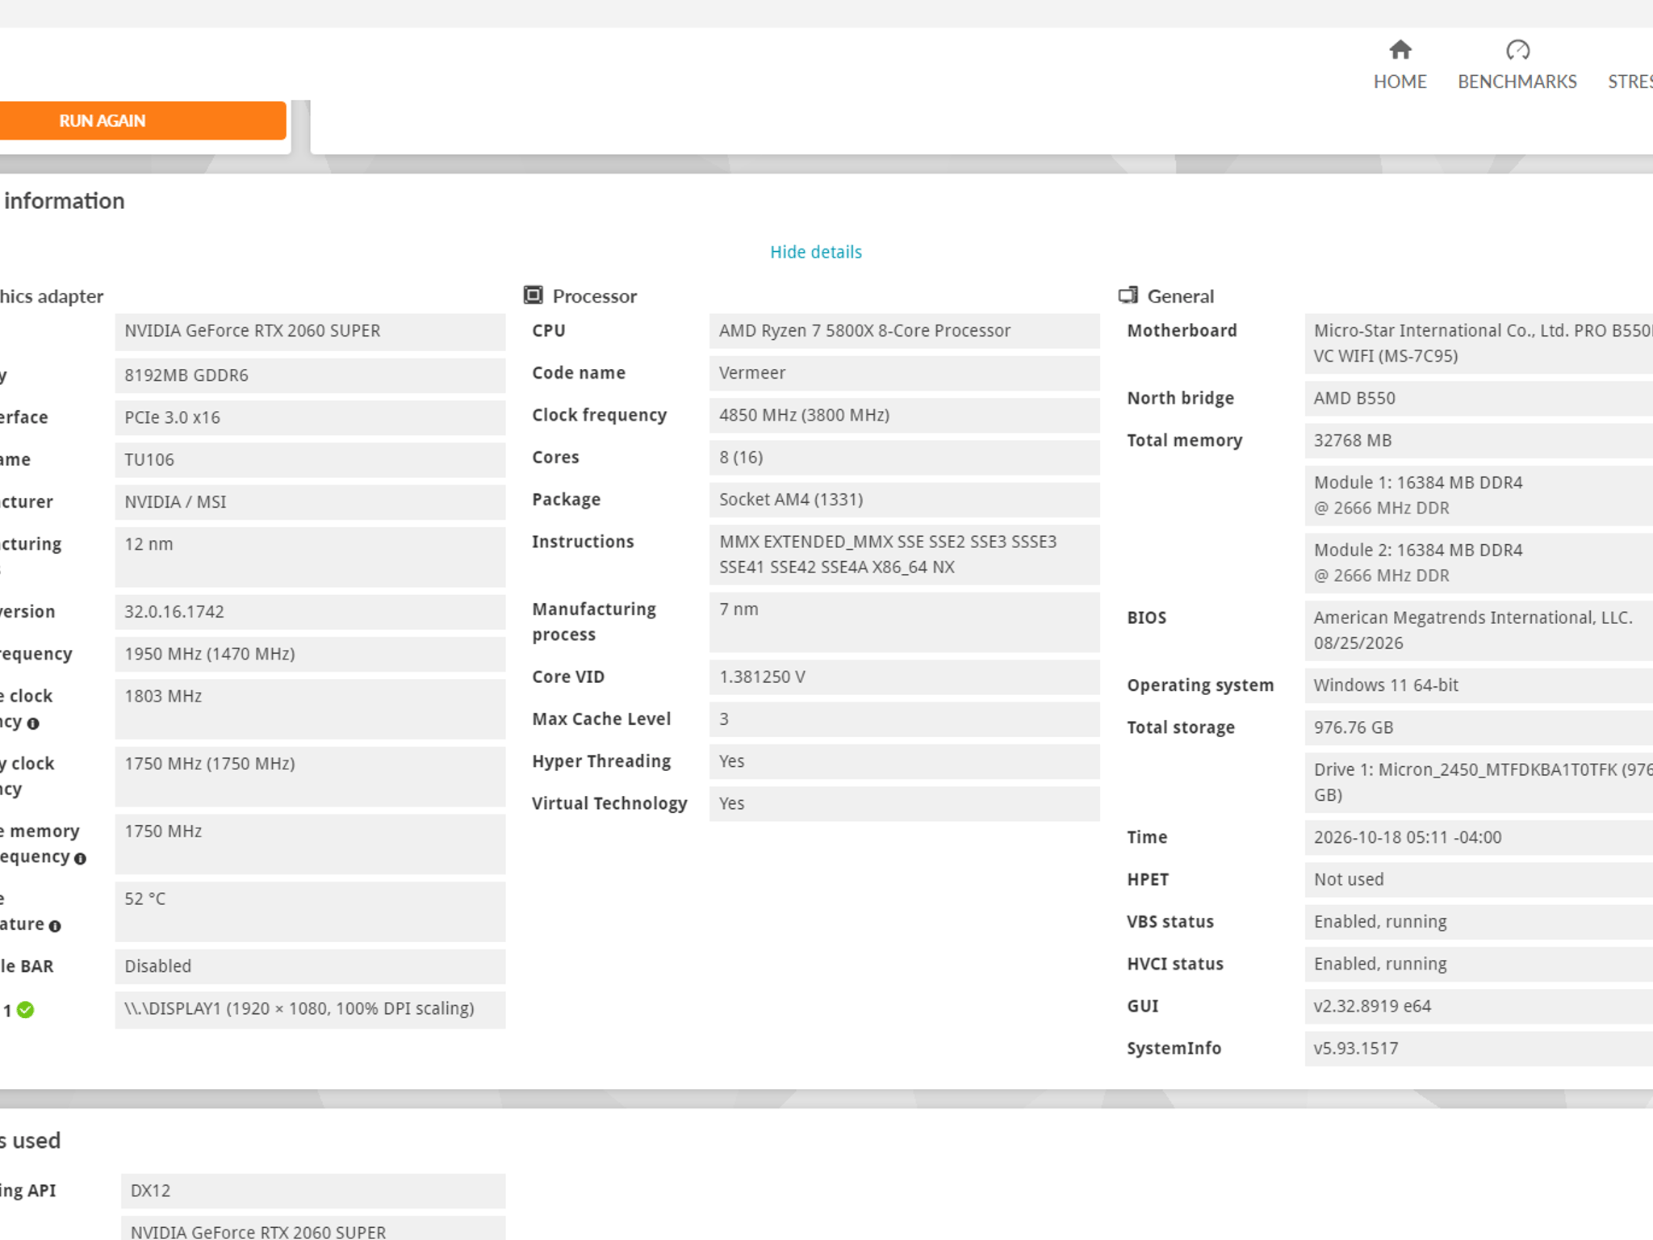
Task: Select 4850 MHz (3800 MHz) clock value
Action: (904, 415)
